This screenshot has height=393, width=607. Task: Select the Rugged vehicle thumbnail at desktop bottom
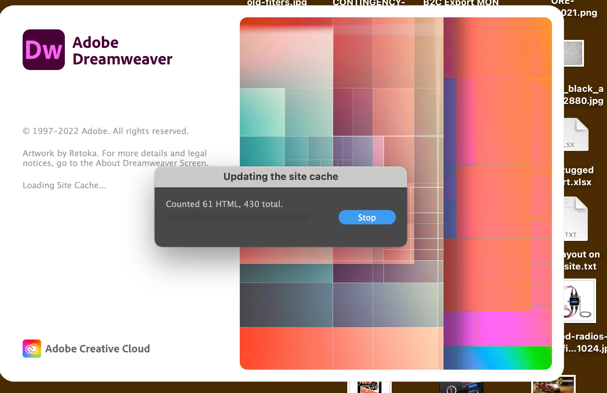point(554,384)
